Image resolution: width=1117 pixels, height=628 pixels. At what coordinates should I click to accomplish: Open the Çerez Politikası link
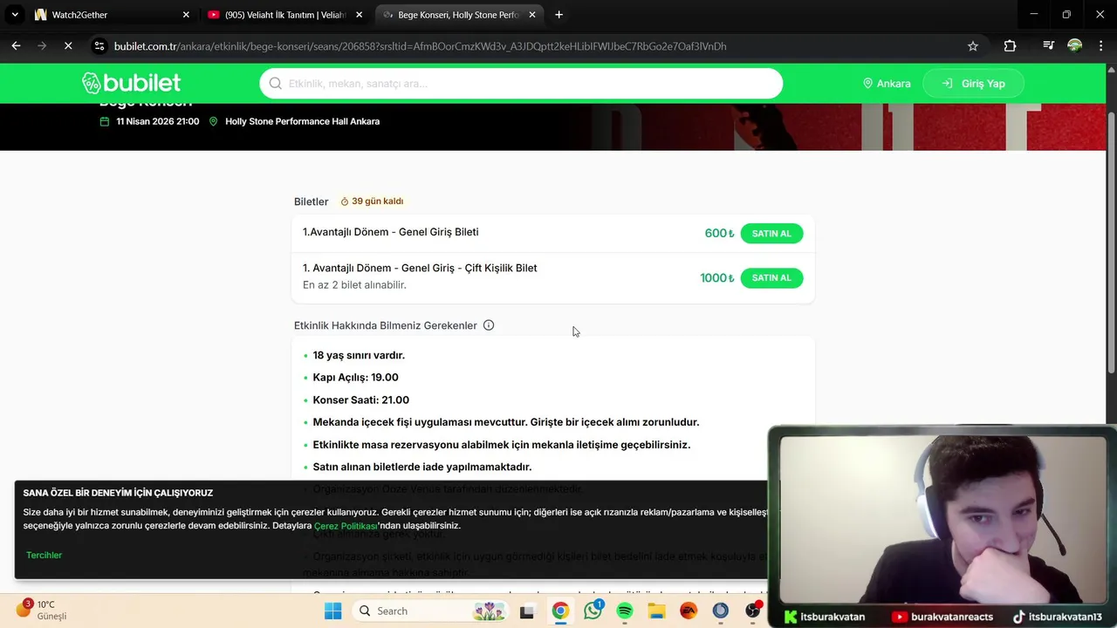[x=346, y=526]
